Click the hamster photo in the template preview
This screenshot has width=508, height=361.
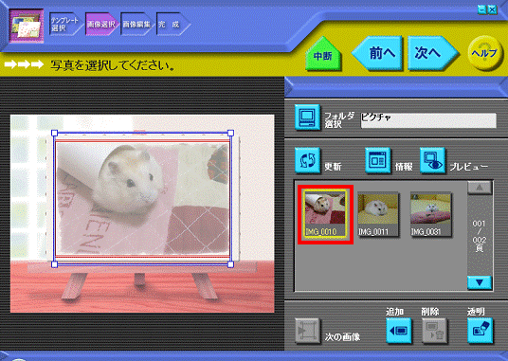pyautogui.click(x=142, y=199)
